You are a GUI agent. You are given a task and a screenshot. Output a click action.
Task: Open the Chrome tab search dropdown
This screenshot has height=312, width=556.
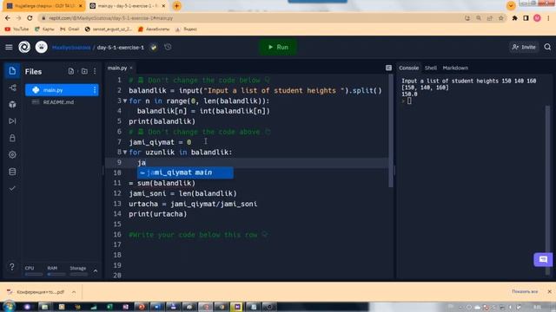click(x=511, y=6)
